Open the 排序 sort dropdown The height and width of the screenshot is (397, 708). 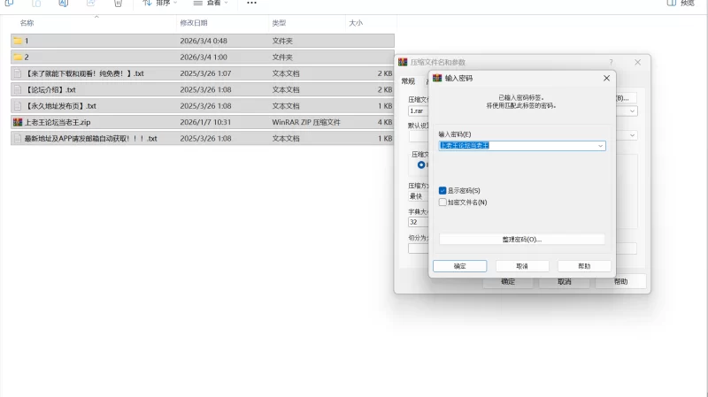tap(161, 3)
